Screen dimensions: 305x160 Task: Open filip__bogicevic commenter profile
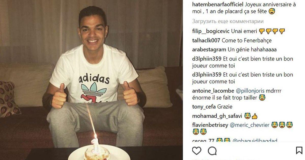pos(211,31)
